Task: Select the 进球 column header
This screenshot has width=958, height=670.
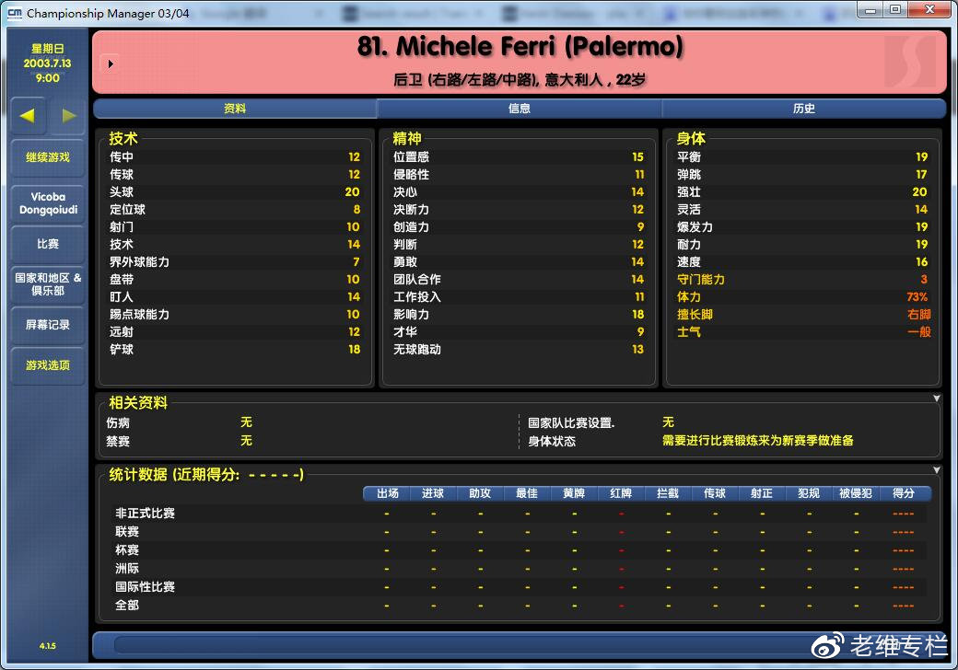Action: click(433, 493)
